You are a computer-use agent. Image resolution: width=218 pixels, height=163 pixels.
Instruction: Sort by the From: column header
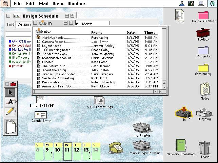tap(97, 33)
